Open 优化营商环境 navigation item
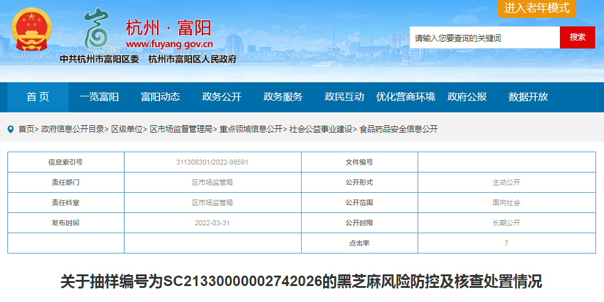 click(405, 97)
